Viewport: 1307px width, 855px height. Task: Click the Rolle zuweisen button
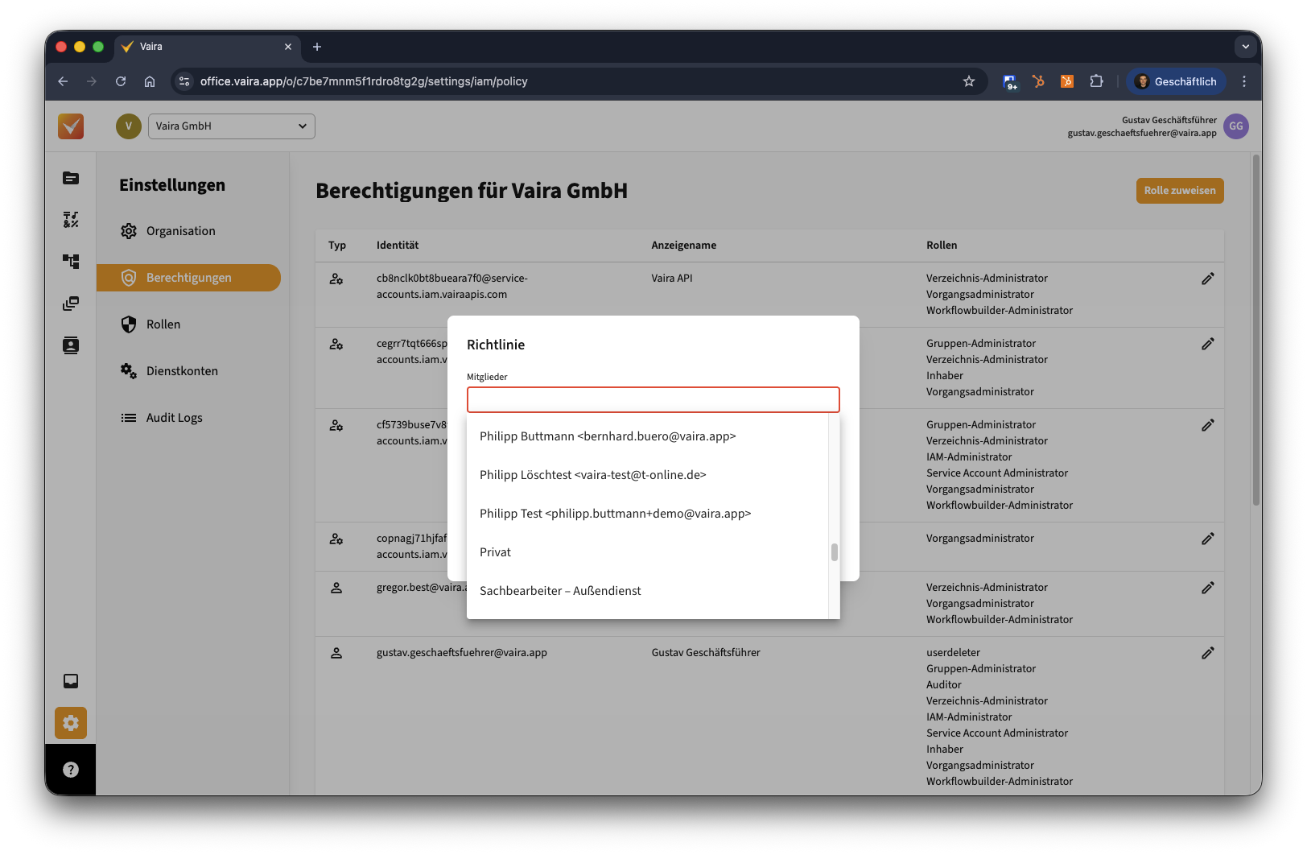[1179, 191]
